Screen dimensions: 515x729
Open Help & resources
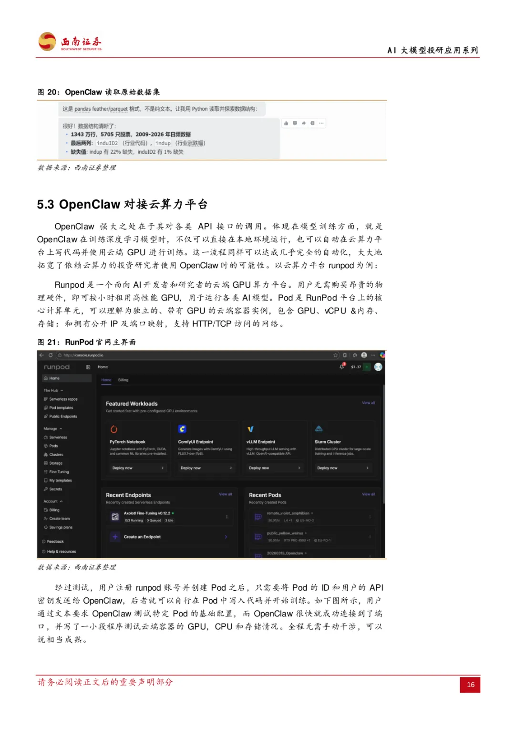59,551
